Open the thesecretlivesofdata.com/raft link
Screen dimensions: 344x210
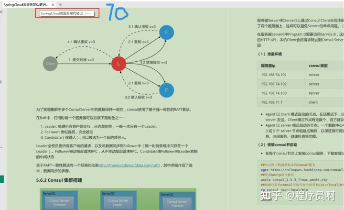[129, 165]
